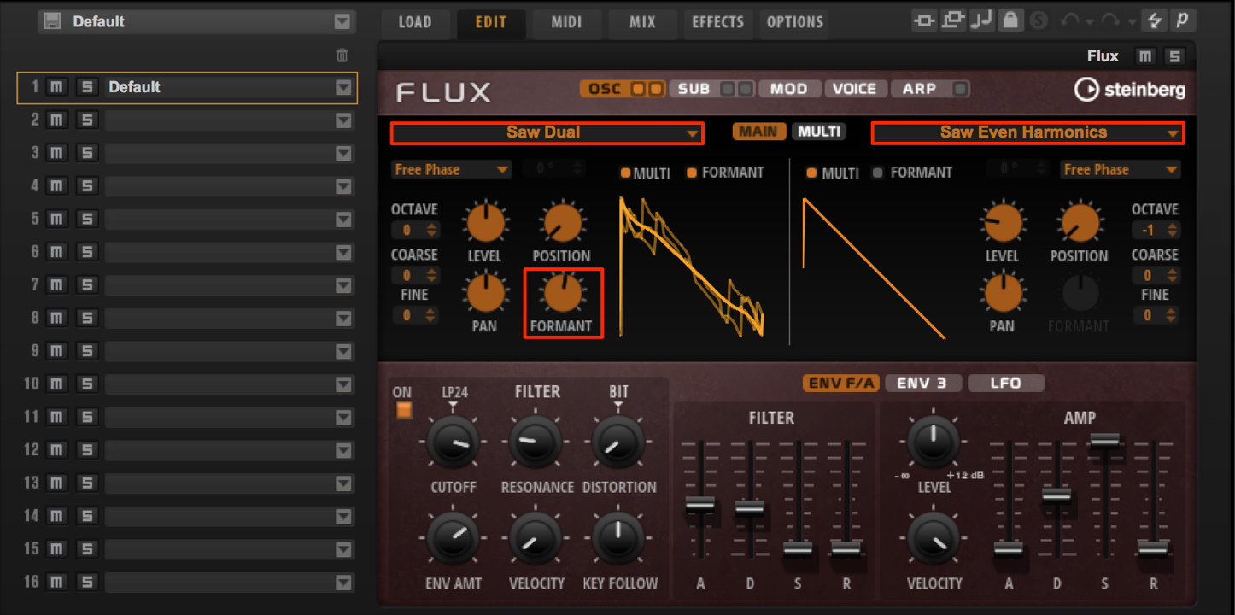The height and width of the screenshot is (615, 1235).
Task: Open the Default preset dropdown at top
Action: coord(342,21)
